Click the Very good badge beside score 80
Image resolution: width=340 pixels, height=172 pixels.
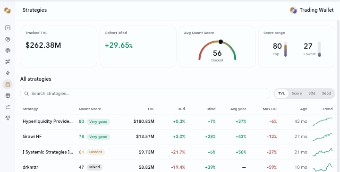(x=98, y=122)
